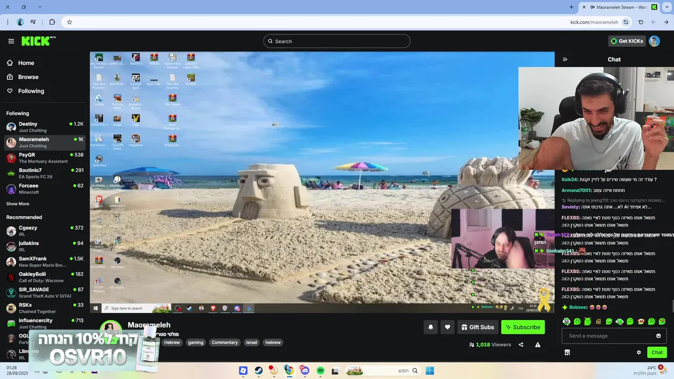Image resolution: width=674 pixels, height=379 pixels.
Task: Click username Armond7001 in chat
Action: click(x=576, y=190)
